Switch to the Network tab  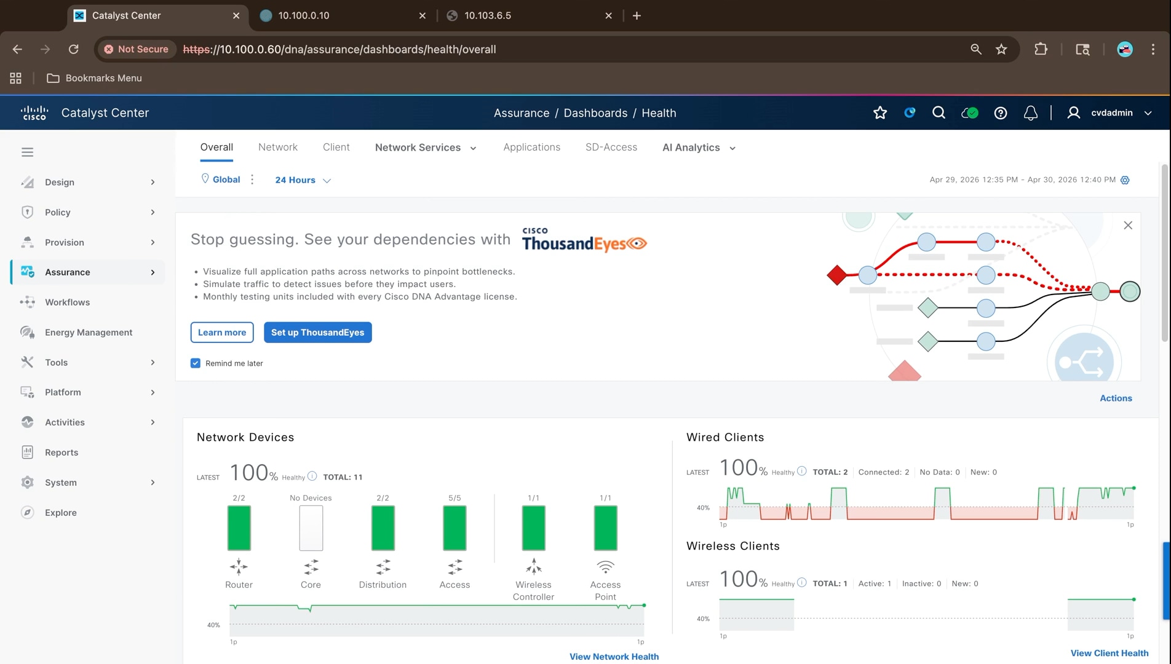pyautogui.click(x=278, y=148)
